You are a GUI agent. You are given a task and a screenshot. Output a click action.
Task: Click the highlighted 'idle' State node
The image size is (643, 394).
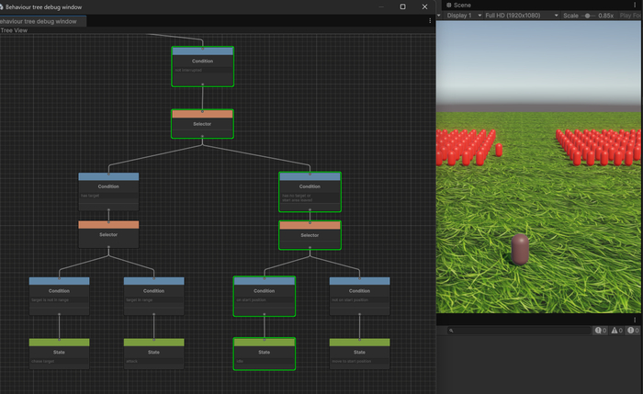pos(264,353)
